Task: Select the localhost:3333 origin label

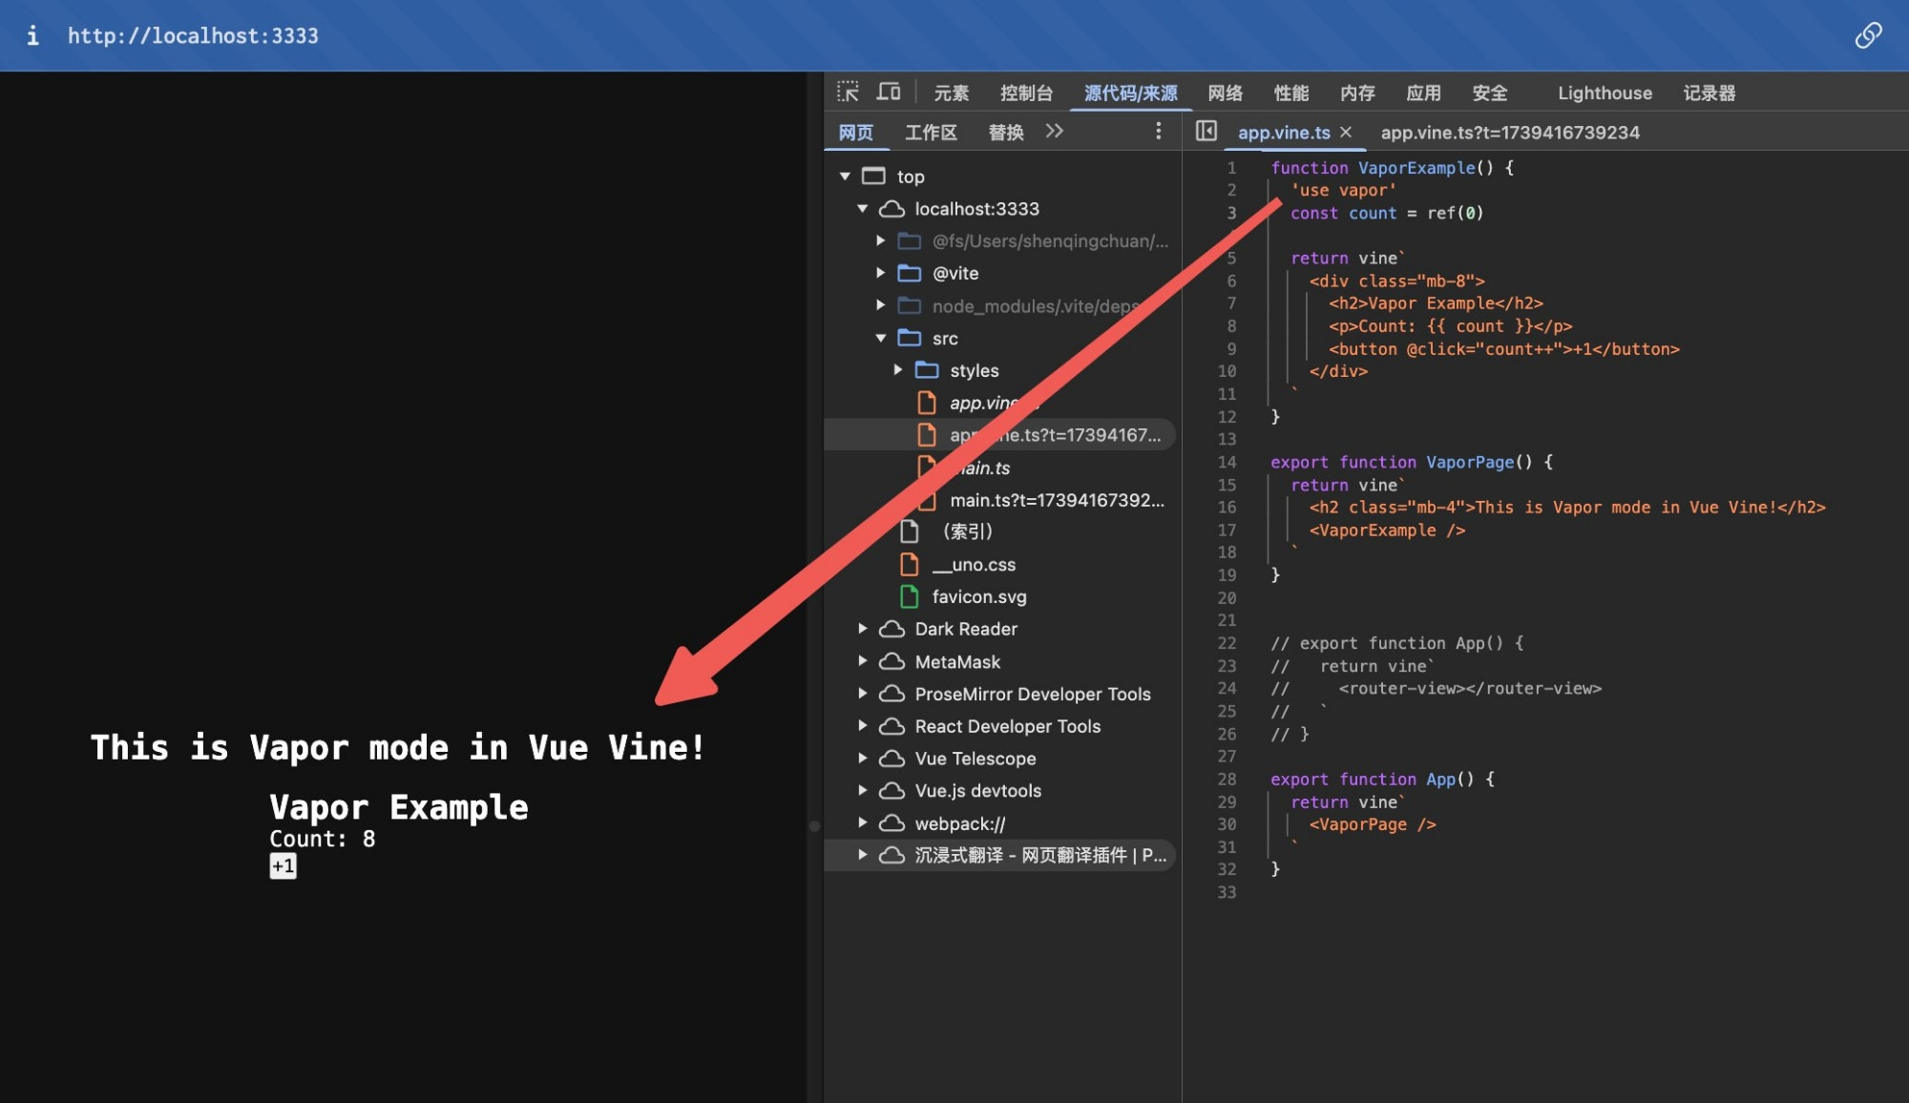Action: click(x=976, y=208)
